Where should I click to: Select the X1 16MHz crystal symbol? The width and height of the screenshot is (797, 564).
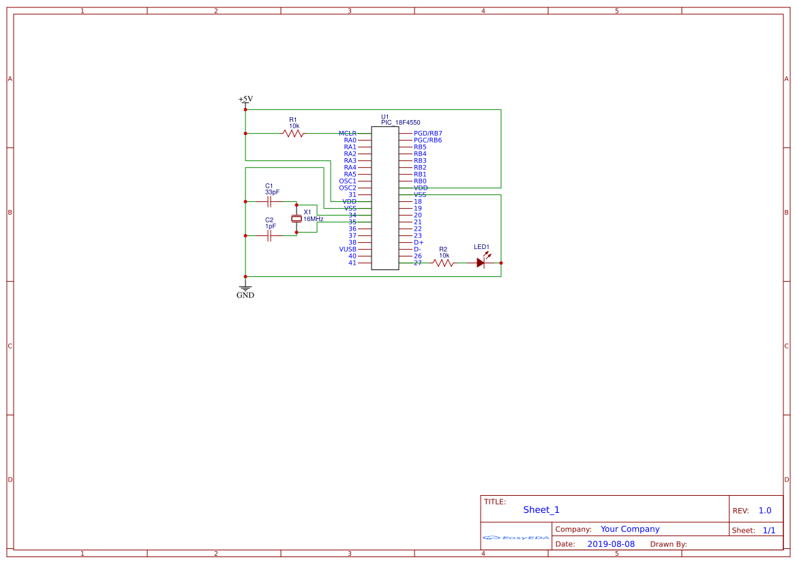[x=296, y=218]
